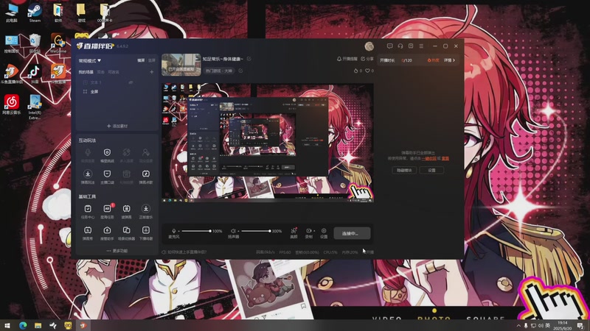Click the CPU usage status text

(x=330, y=252)
